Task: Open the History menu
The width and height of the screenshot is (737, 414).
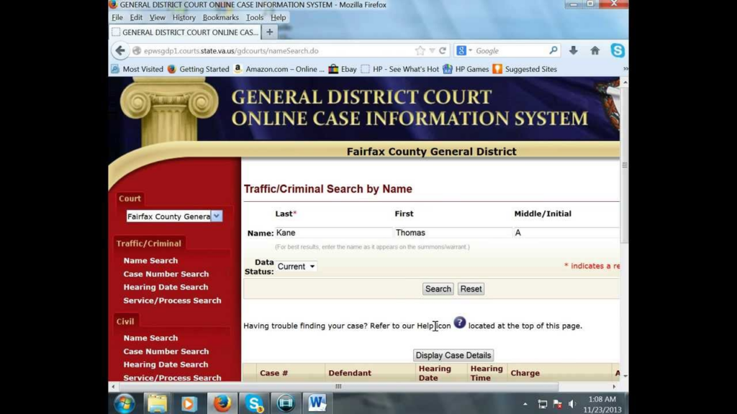Action: [184, 17]
